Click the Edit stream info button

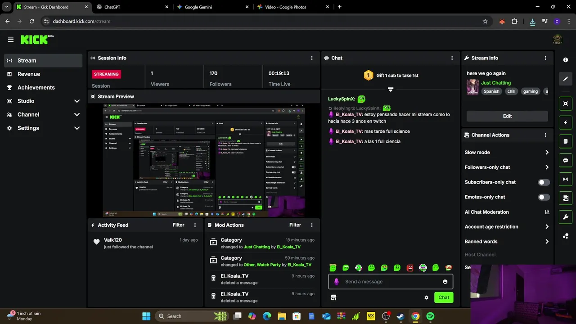coord(507,116)
